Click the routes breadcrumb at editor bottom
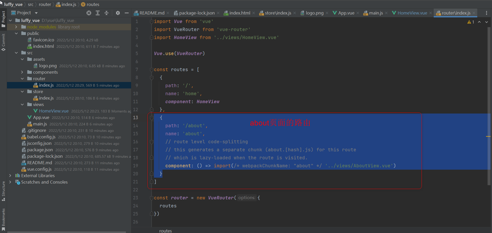Viewport: 492px width, 233px height. coord(166,231)
